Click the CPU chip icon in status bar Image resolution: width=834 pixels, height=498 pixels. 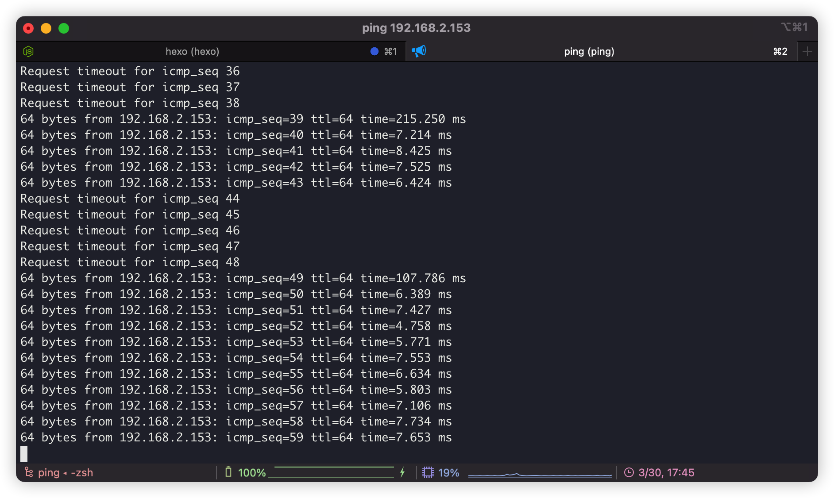pyautogui.click(x=428, y=472)
